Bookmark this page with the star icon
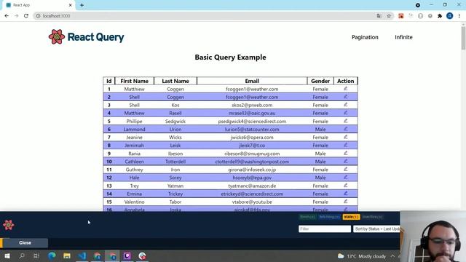The width and height of the screenshot is (466, 262). click(x=389, y=16)
